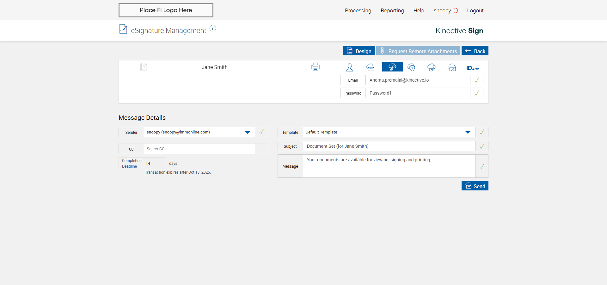Click the Subject text field
The width and height of the screenshot is (607, 285).
389,146
